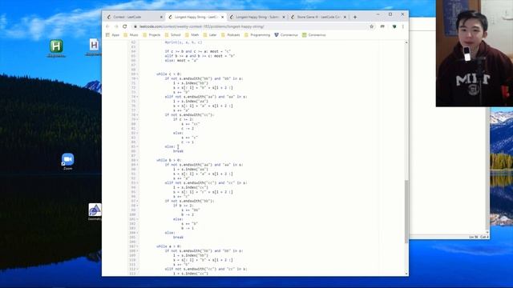Open the Projects bookmarks folder
Viewport: 513px width, 288px height.
[x=151, y=35]
